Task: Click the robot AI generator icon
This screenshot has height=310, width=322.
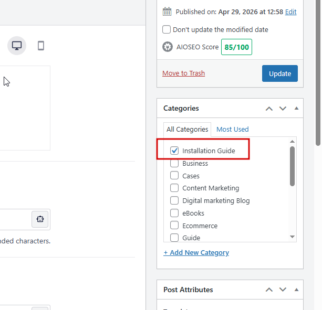Action: coord(40,219)
